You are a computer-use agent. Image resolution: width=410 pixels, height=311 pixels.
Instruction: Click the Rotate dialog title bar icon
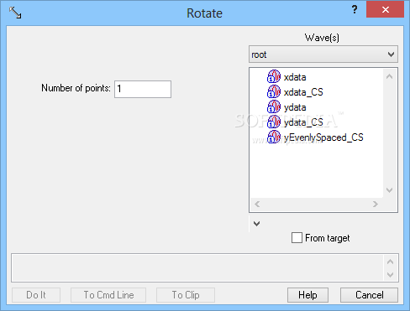coord(15,13)
